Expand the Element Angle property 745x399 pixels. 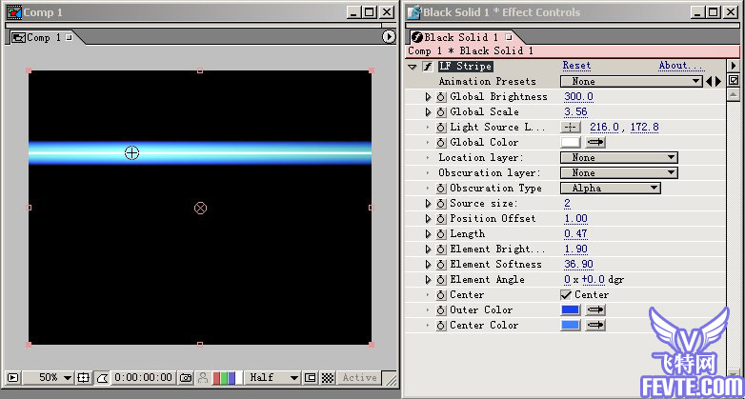pyautogui.click(x=428, y=280)
